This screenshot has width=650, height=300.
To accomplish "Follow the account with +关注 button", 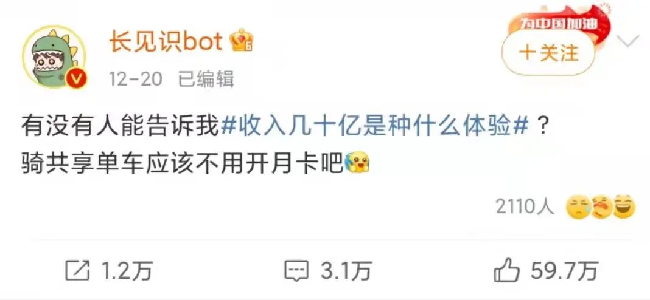I will [548, 53].
